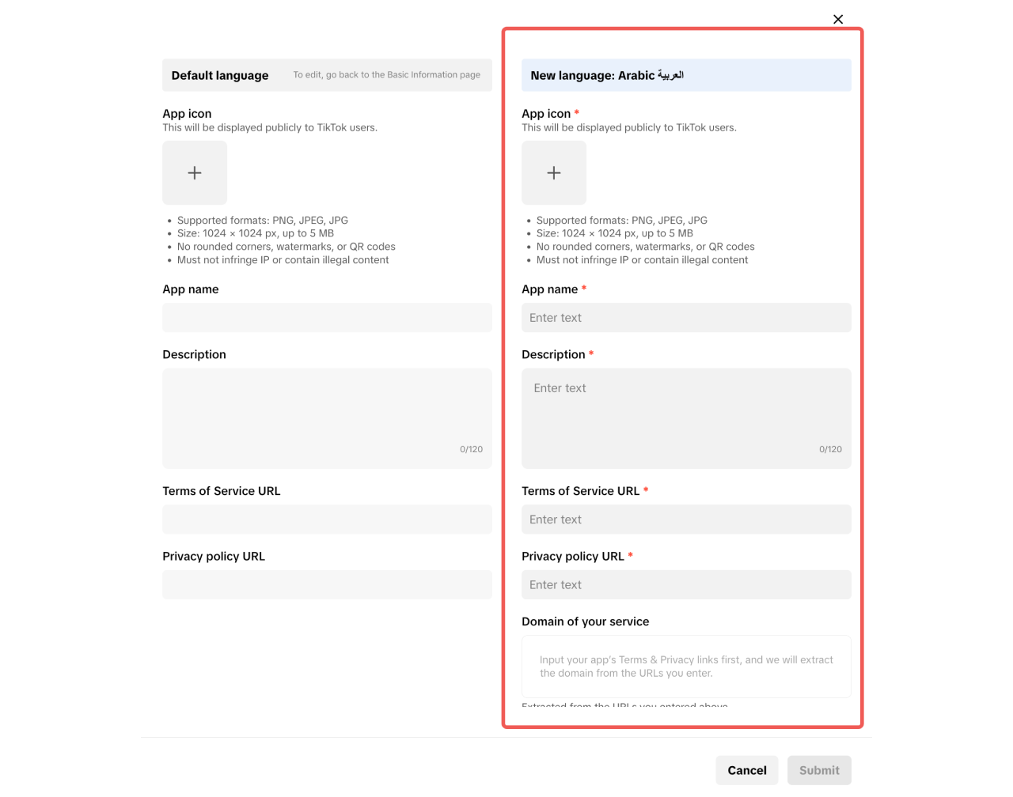The height and width of the screenshot is (797, 1013).
Task: Close the language dialog with the X
Action: [838, 19]
